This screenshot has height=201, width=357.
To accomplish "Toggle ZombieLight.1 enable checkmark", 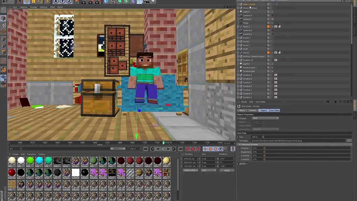I will pos(272,68).
